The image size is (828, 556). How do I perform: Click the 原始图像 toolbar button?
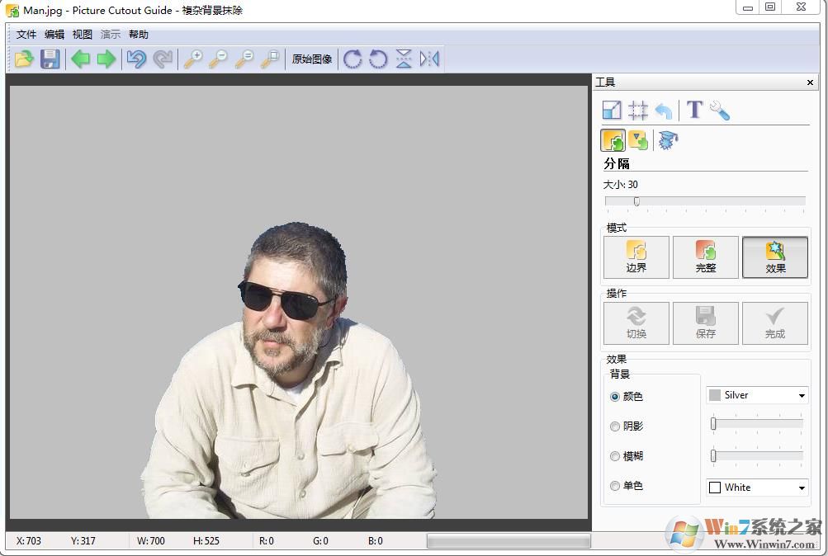tap(311, 59)
